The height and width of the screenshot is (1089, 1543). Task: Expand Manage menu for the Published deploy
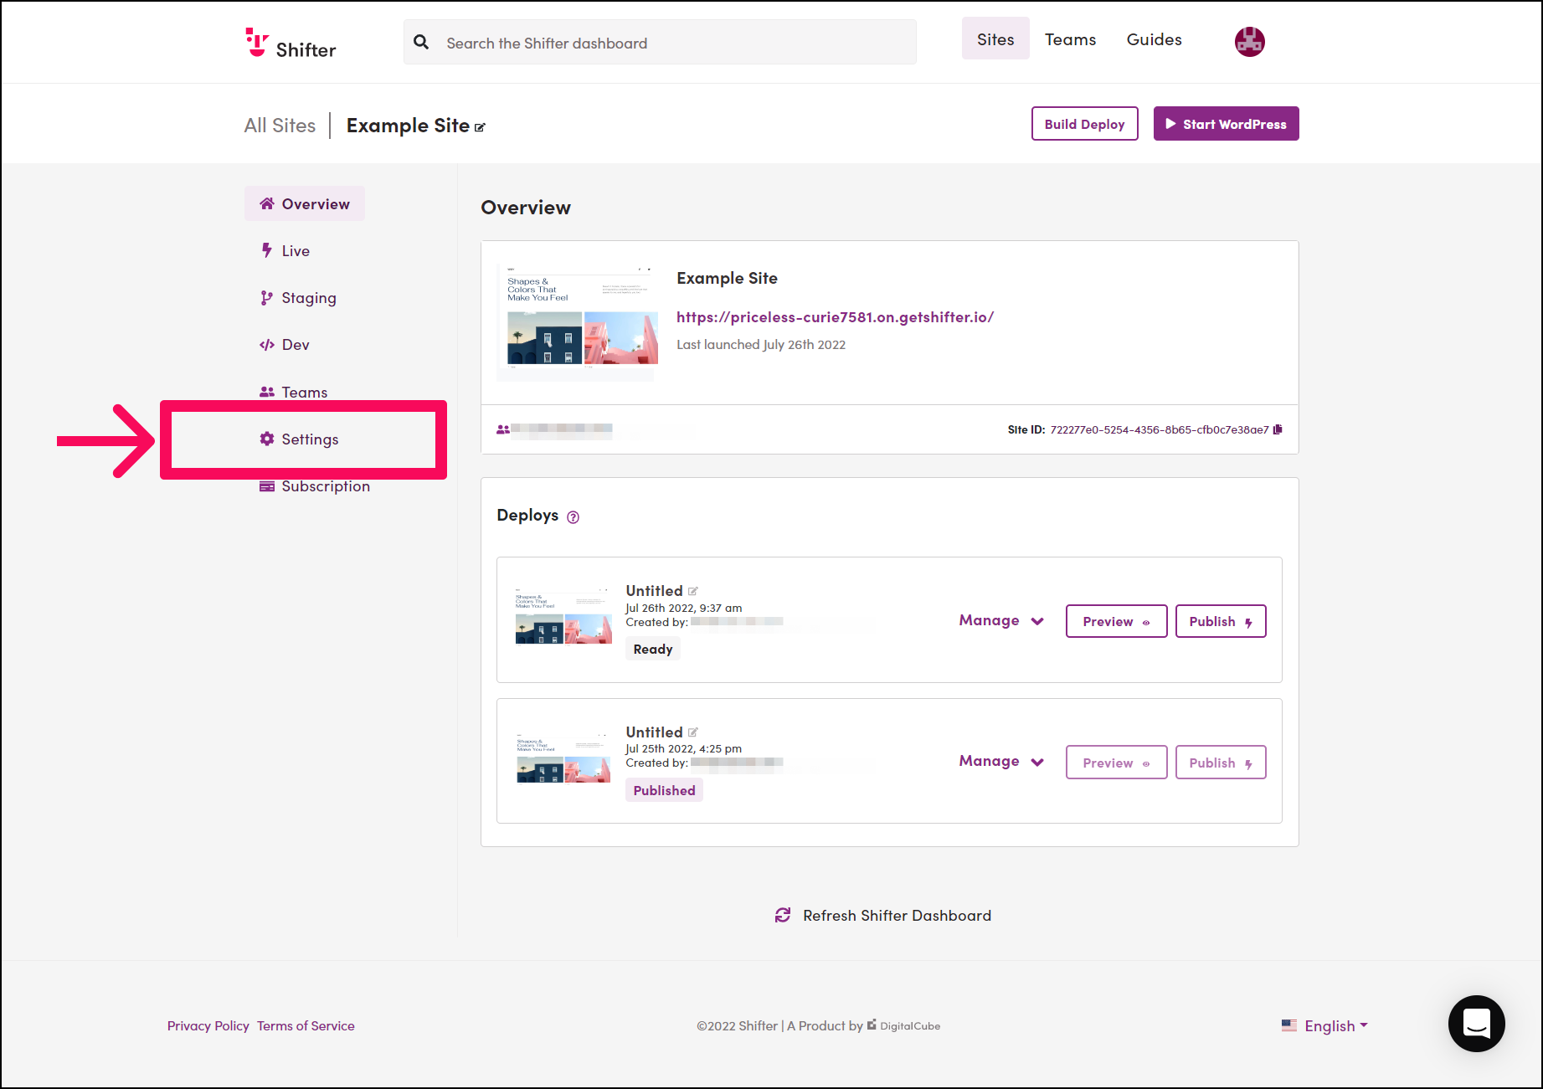point(1001,761)
